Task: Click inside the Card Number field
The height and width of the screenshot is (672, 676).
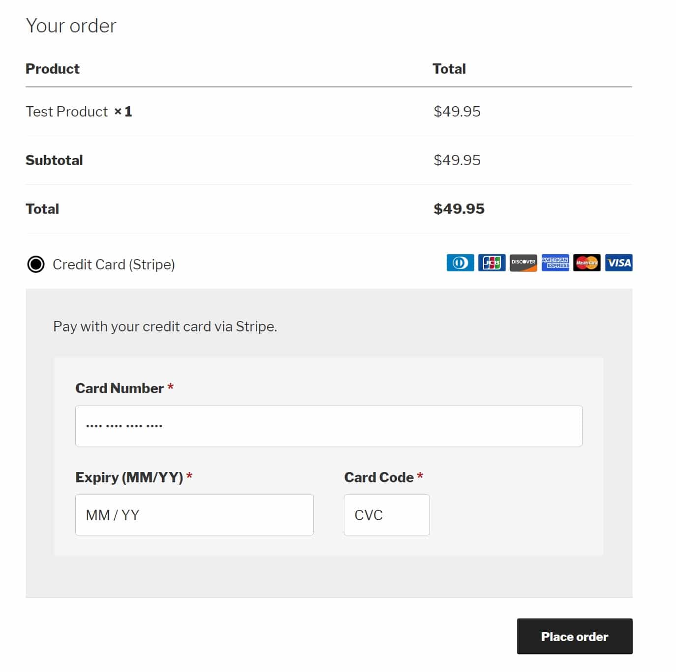Action: pyautogui.click(x=328, y=425)
